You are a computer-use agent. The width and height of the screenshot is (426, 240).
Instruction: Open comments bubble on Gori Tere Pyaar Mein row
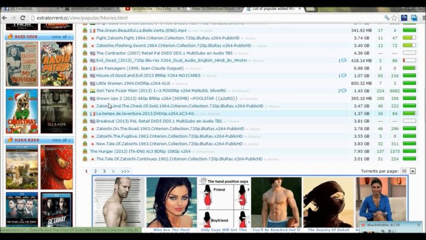[x=344, y=91]
